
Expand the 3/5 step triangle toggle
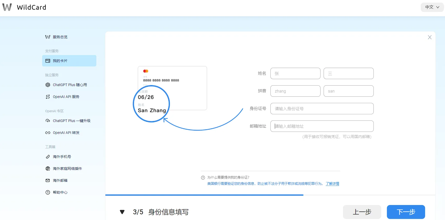coord(122,212)
